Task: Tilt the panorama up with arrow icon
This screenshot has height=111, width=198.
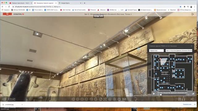Action: coord(82,99)
